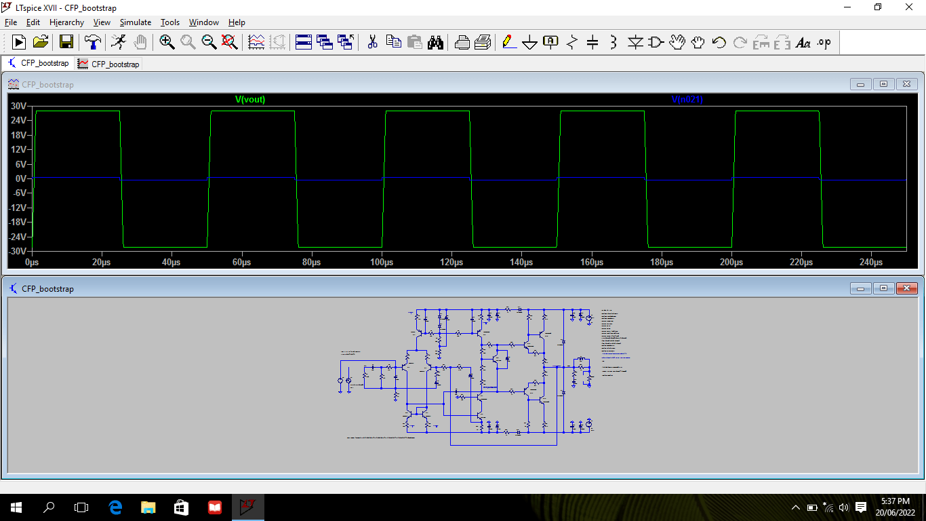Place an Inductor component

tap(613, 42)
